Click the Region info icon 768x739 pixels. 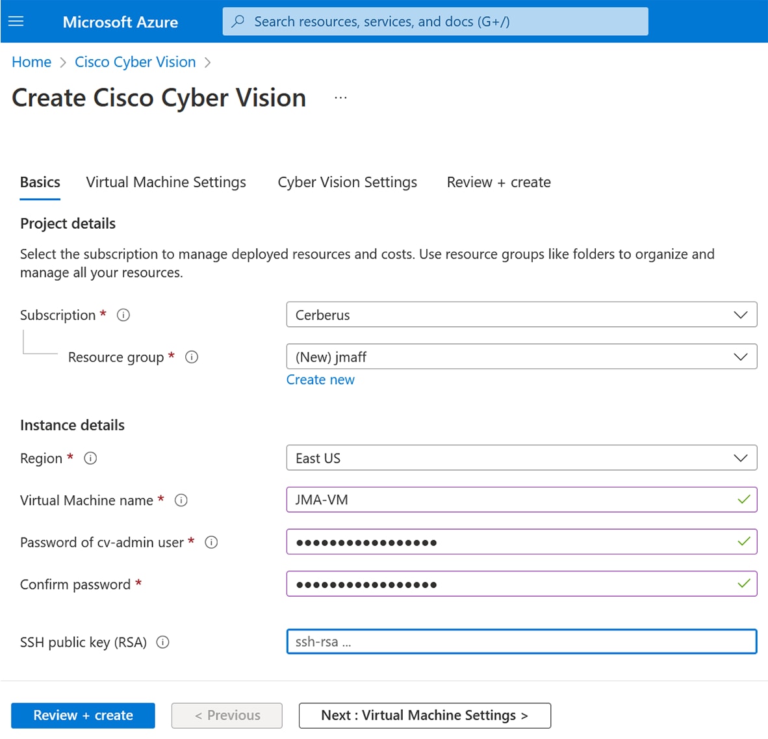tap(91, 458)
